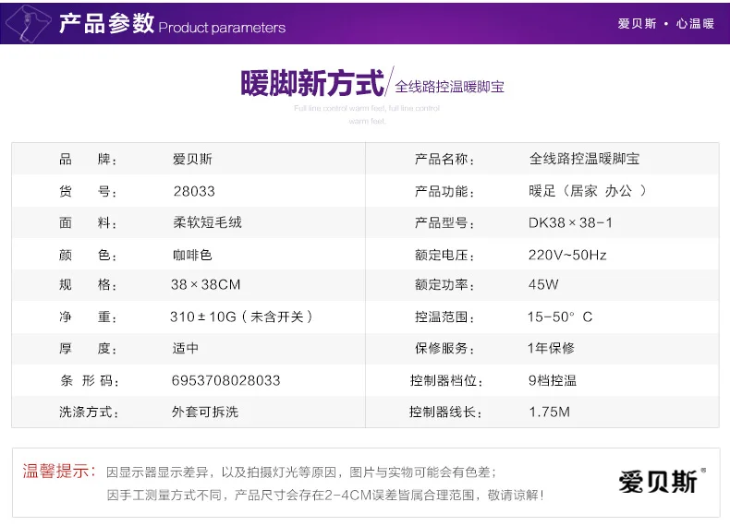Click the warranty value 1年保修

(551, 348)
